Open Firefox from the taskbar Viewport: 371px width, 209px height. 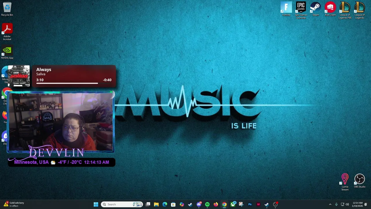pyautogui.click(x=216, y=204)
